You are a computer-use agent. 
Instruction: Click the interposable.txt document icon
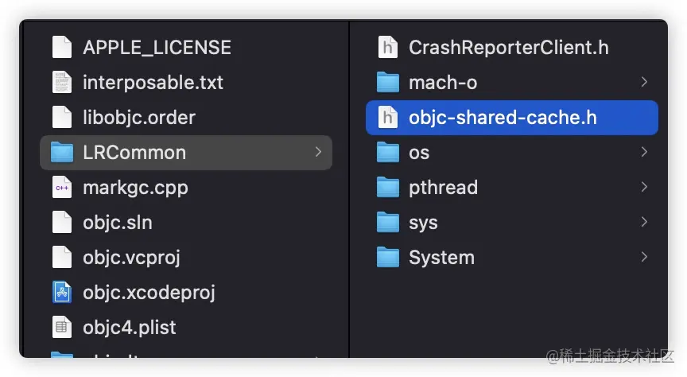[x=62, y=82]
